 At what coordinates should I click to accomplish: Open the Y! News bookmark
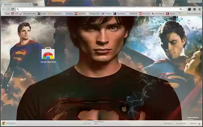pyautogui.click(x=107, y=14)
